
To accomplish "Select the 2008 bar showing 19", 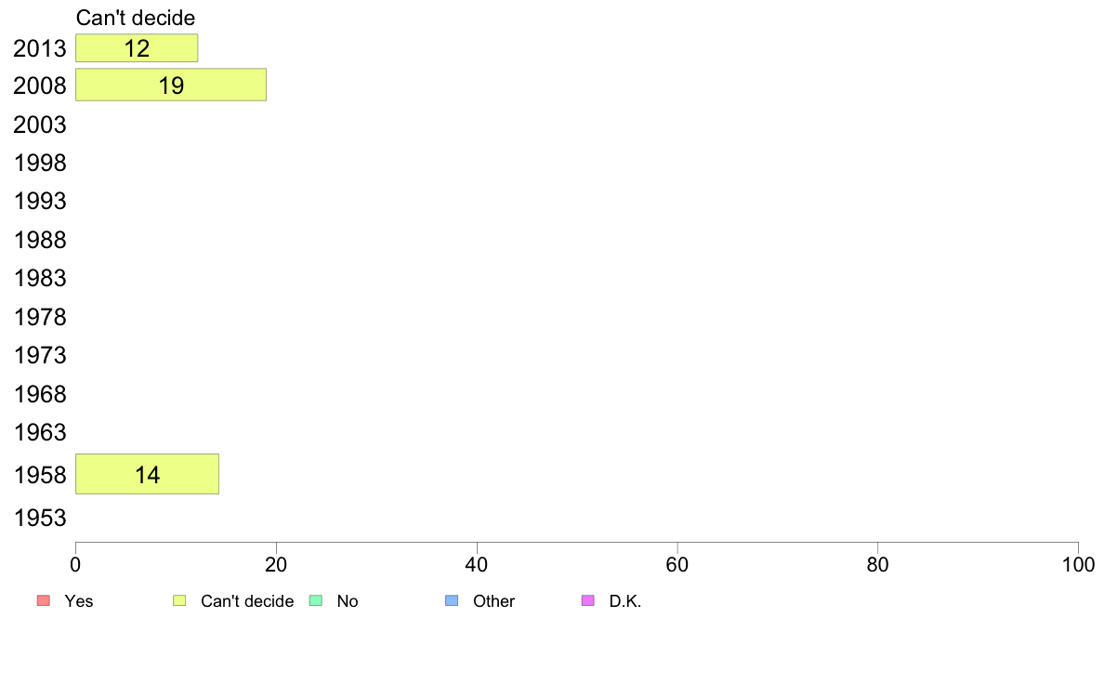I will tap(171, 85).
